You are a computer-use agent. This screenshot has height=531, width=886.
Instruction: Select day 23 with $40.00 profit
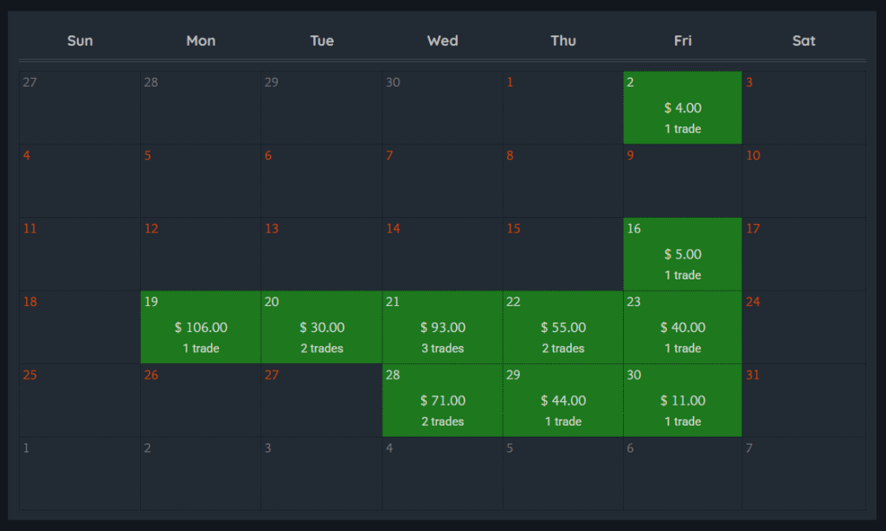[683, 328]
